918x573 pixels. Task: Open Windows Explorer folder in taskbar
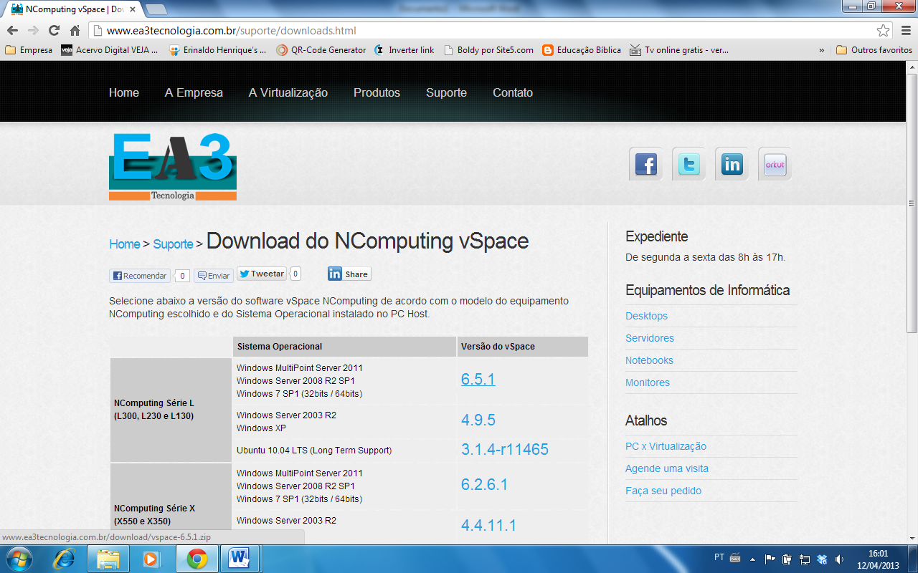pos(108,559)
